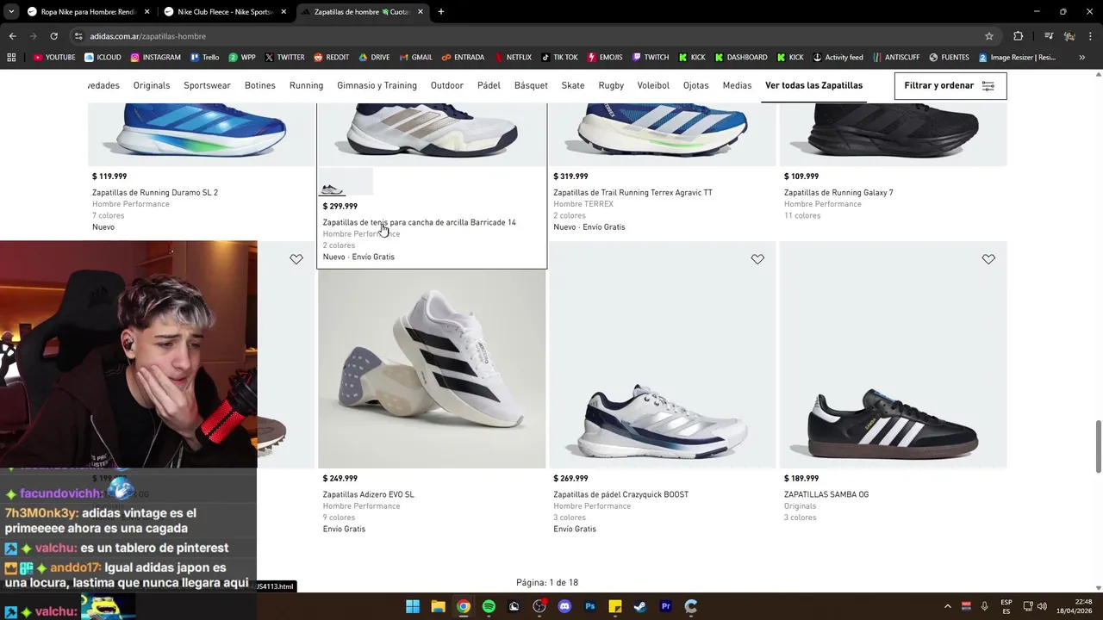
Task: Open Zapatillas Adizero EVO SL link
Action: coord(368,495)
